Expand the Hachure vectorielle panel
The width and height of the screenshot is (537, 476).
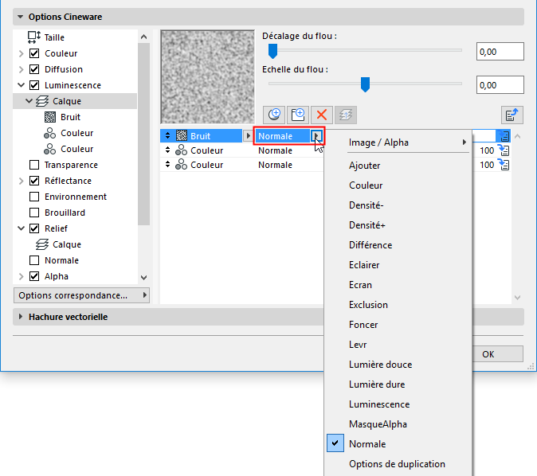(x=21, y=317)
